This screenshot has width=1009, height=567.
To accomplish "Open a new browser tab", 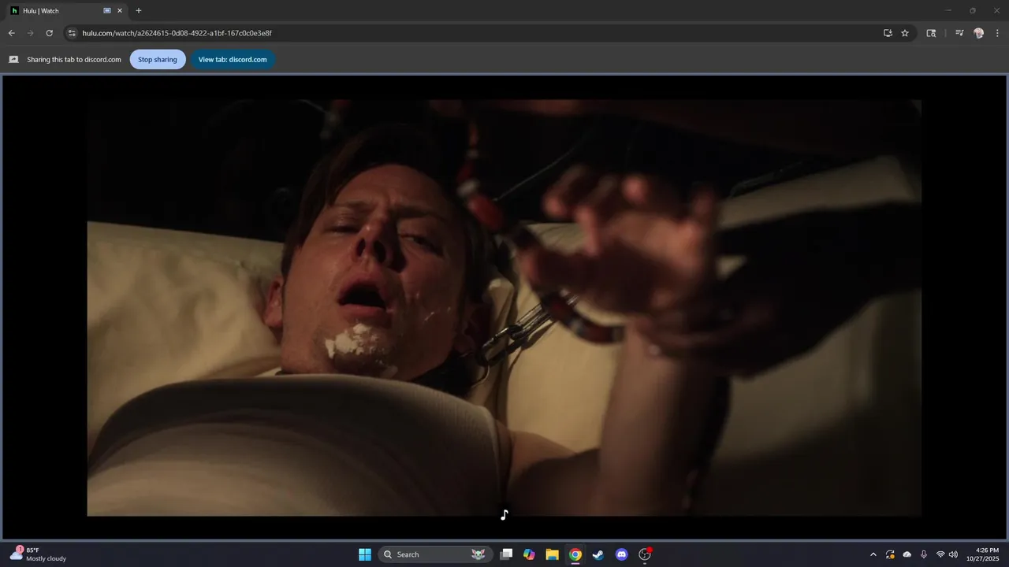I will 139,11.
